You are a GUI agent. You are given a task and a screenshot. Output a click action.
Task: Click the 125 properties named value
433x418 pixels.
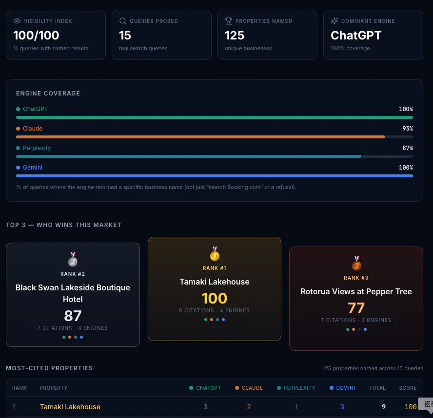pos(235,35)
